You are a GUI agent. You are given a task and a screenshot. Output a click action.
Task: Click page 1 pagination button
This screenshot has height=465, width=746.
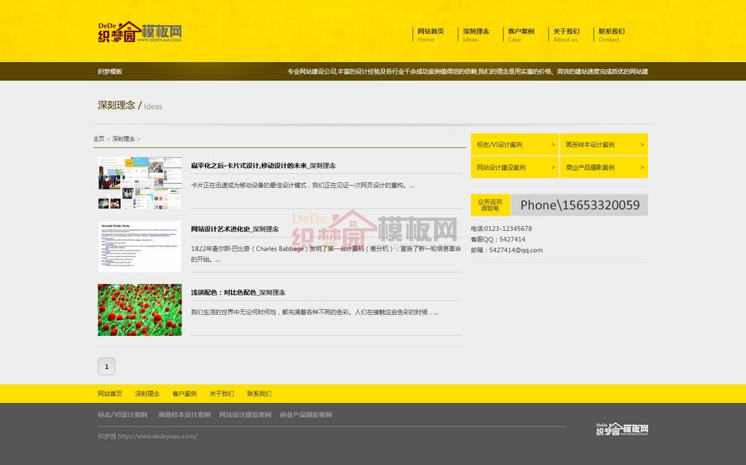[106, 367]
